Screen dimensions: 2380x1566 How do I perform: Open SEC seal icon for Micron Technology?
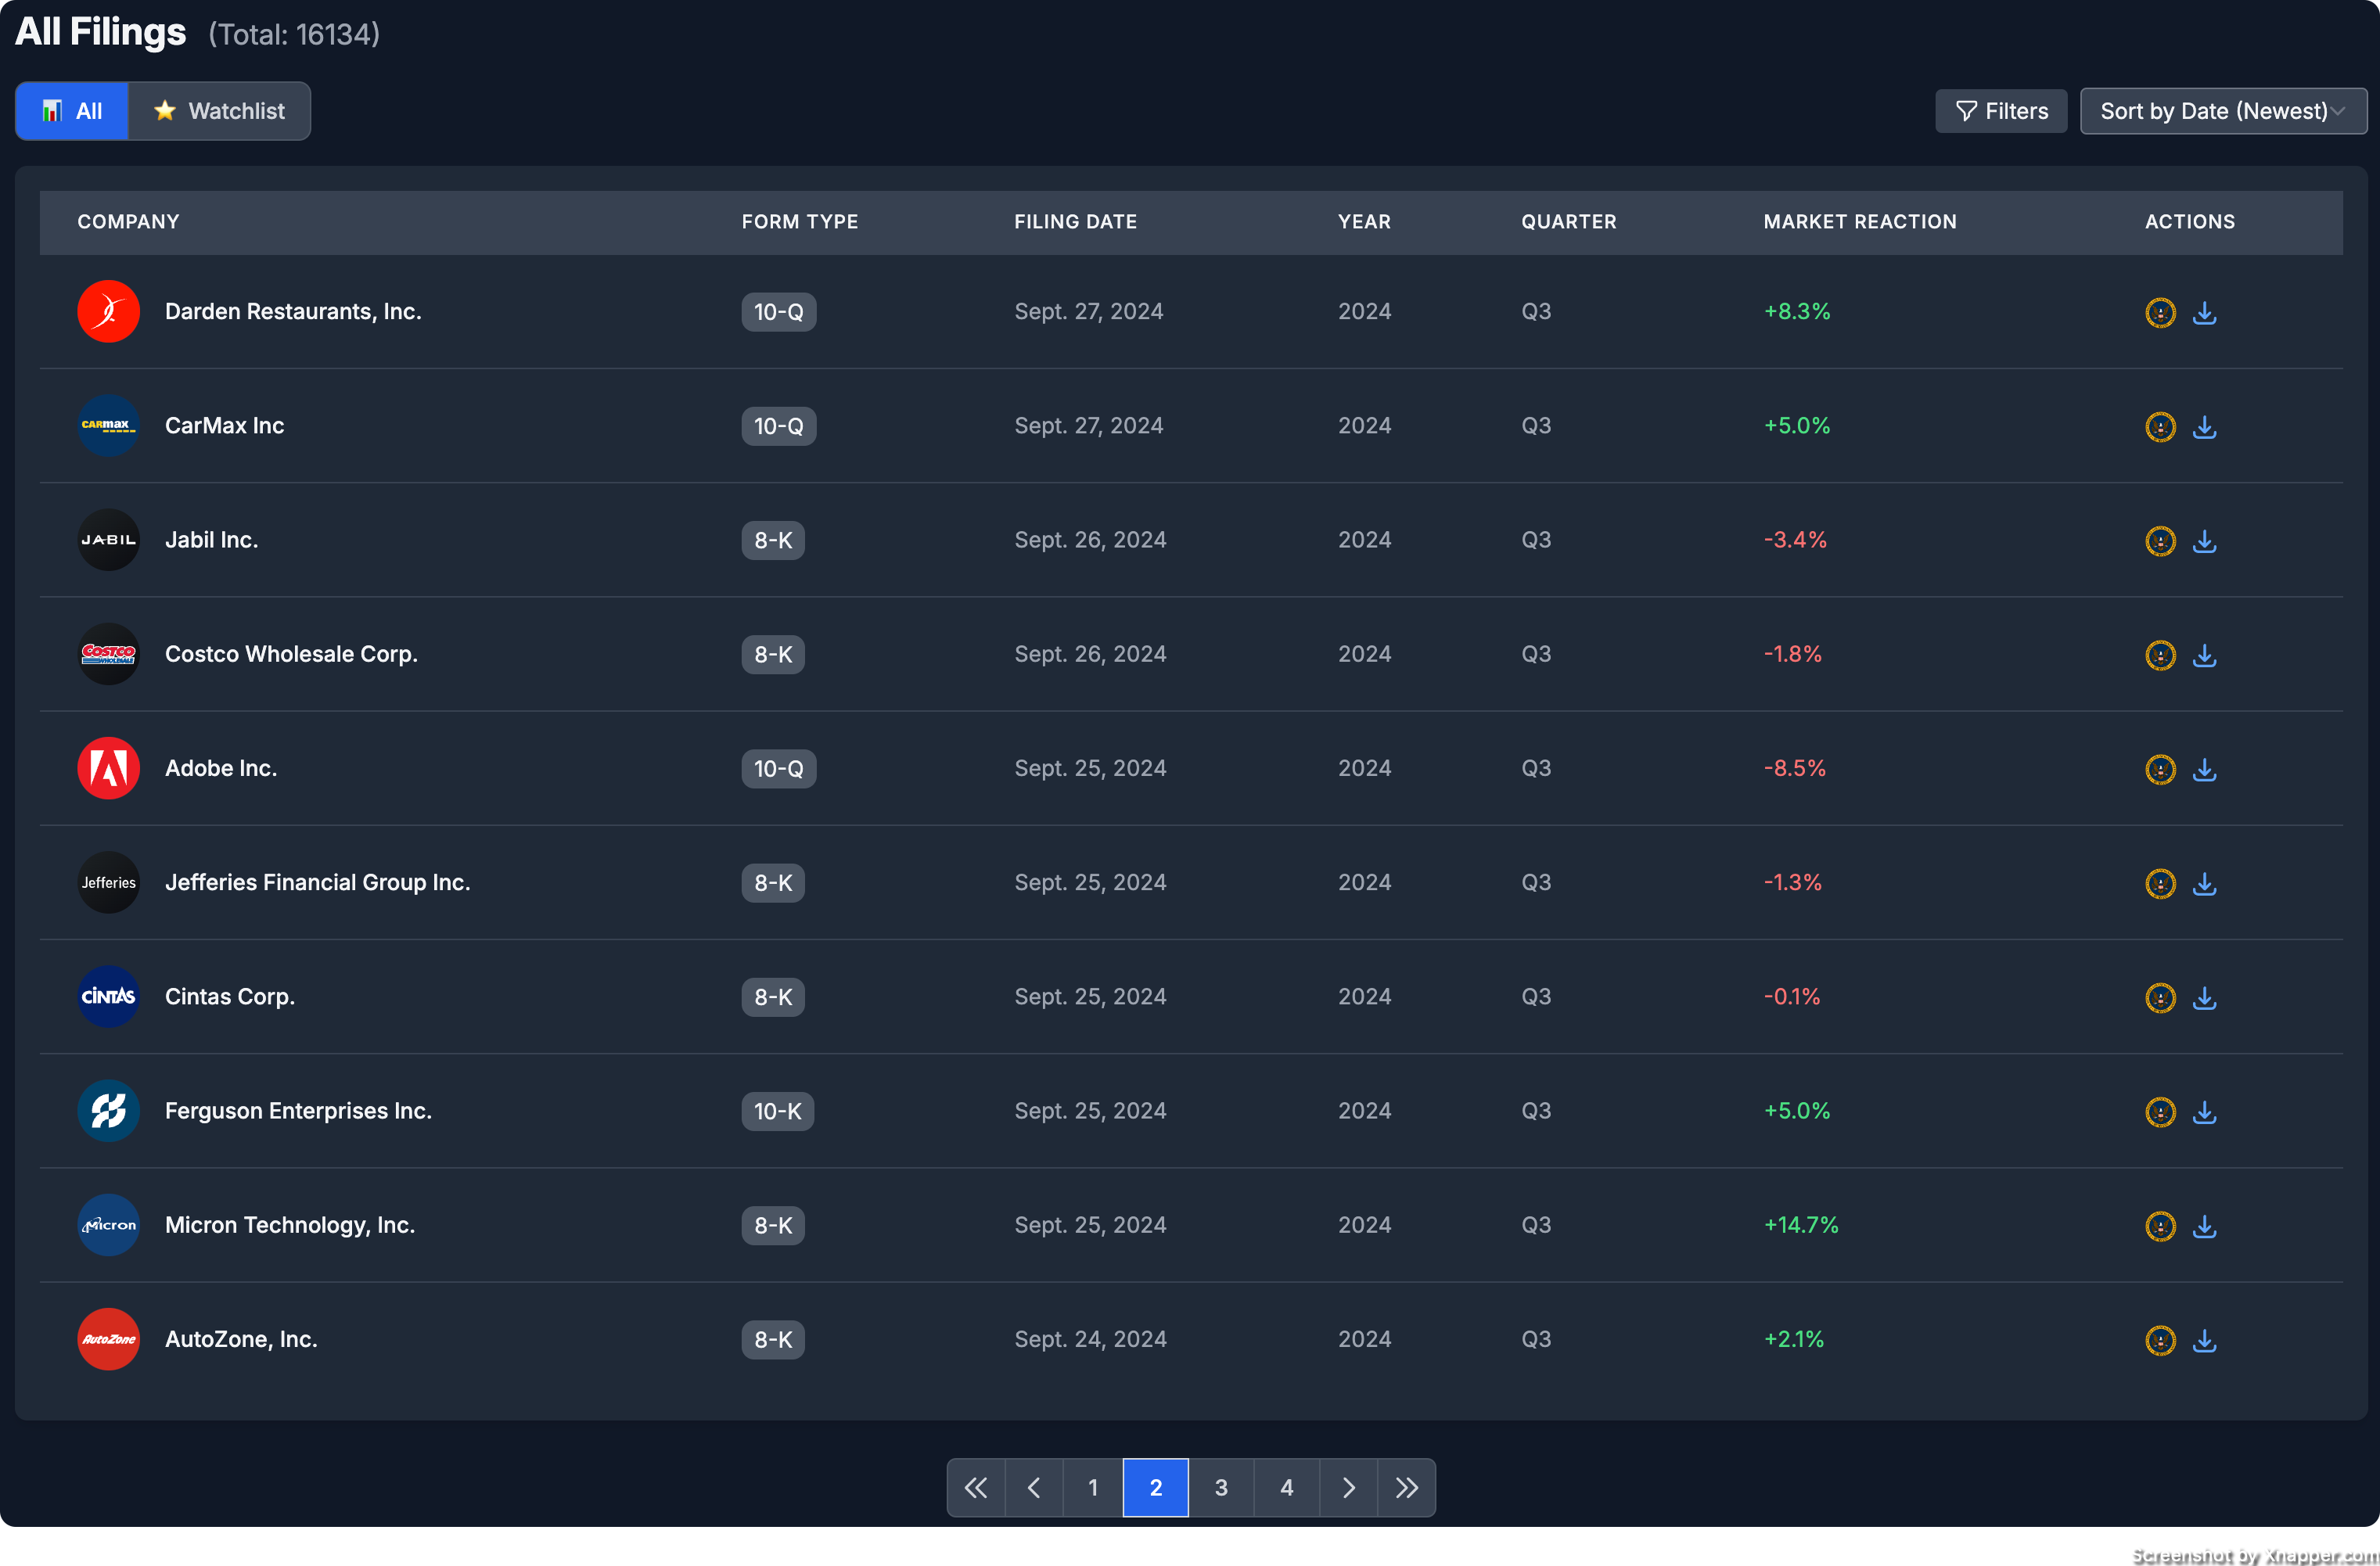2160,1226
